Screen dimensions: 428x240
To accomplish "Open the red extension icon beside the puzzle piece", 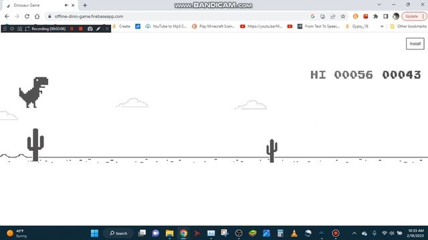I will pyautogui.click(x=366, y=16).
